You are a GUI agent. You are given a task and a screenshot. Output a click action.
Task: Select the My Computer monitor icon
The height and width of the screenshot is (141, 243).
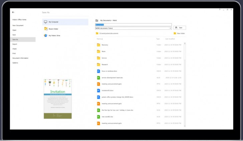point(45,22)
